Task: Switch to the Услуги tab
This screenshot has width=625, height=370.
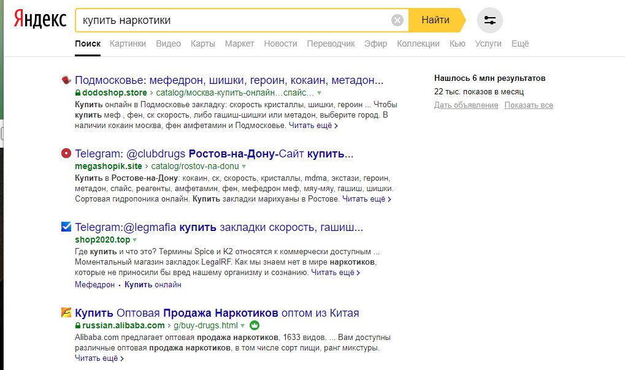Action: coord(488,44)
